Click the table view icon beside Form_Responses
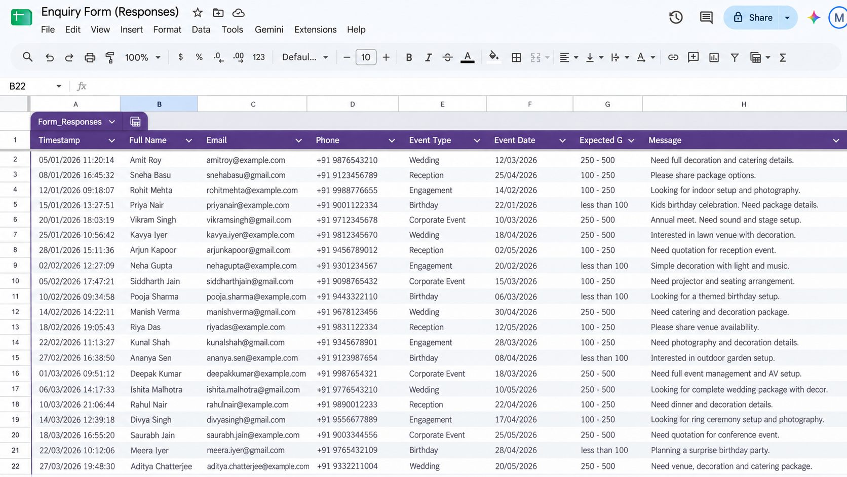This screenshot has width=847, height=477. point(135,122)
